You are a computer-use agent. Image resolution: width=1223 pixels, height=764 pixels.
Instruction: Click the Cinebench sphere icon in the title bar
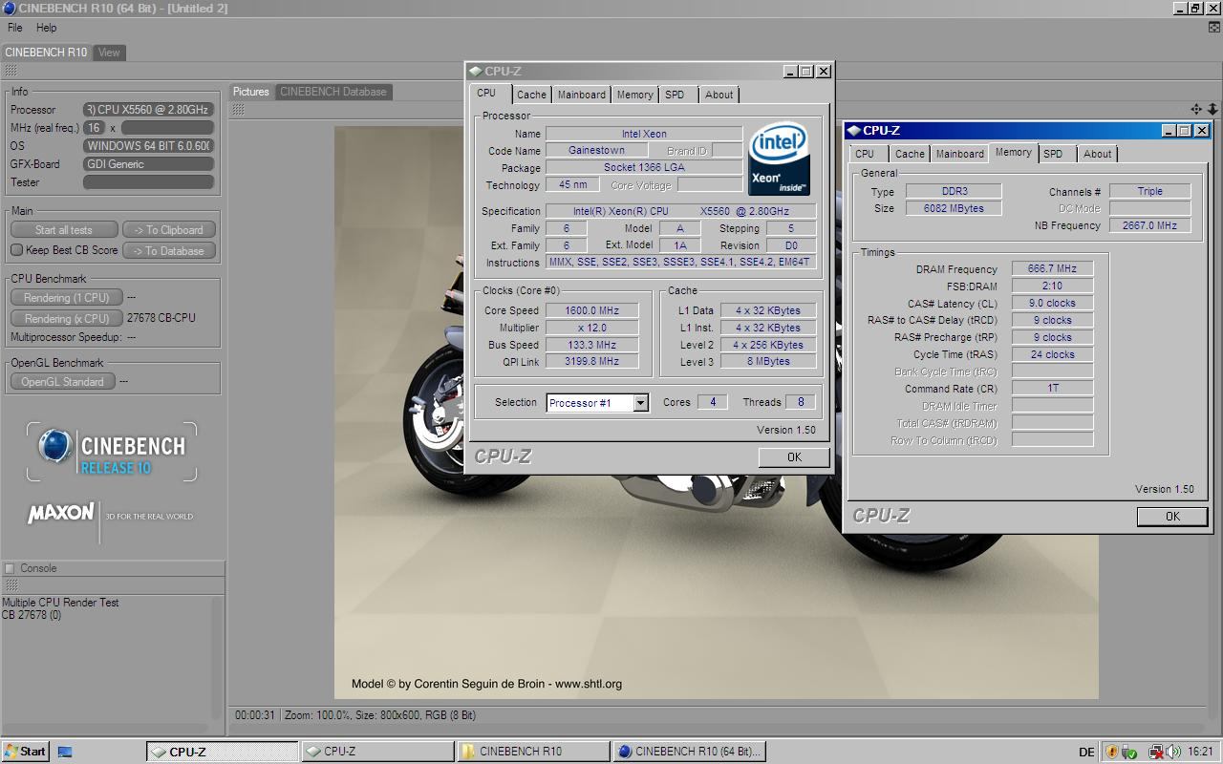tap(9, 9)
